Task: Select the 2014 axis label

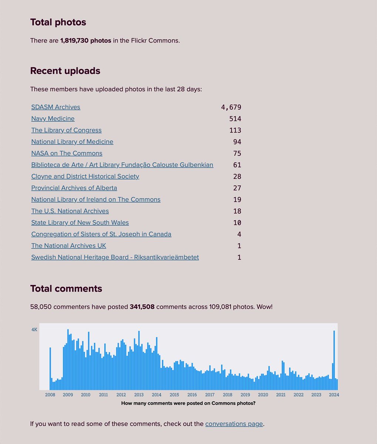Action: 156,395
